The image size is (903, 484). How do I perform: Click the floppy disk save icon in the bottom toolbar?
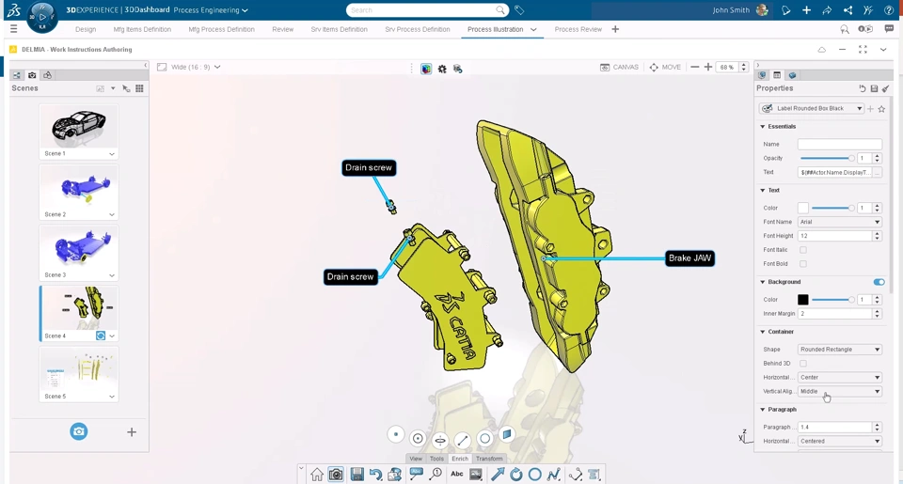pyautogui.click(x=357, y=475)
